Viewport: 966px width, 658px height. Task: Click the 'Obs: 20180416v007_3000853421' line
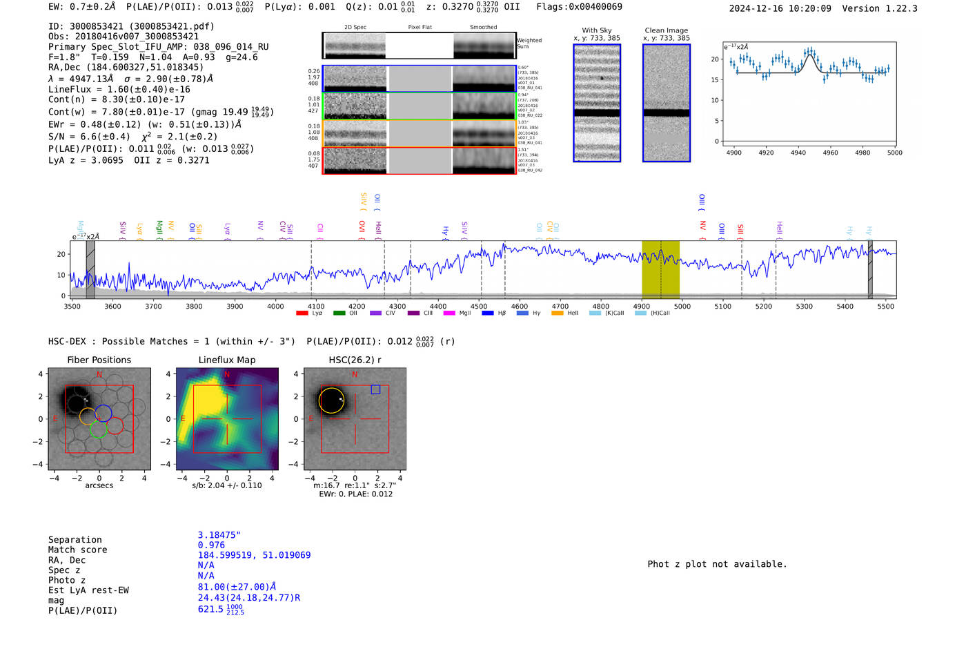124,37
